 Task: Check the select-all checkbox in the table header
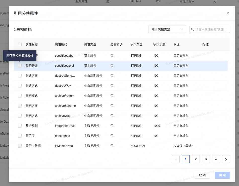pyautogui.click(x=20, y=44)
